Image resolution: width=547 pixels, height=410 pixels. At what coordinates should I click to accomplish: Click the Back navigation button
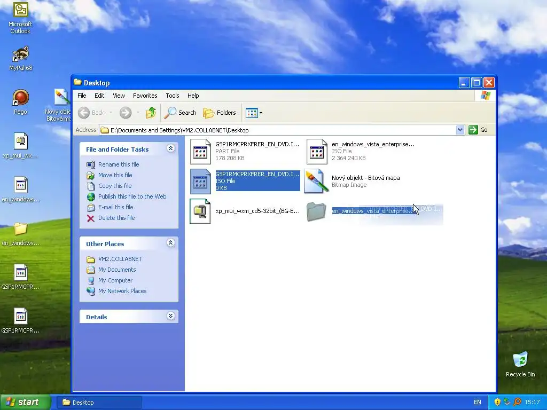[x=91, y=113]
